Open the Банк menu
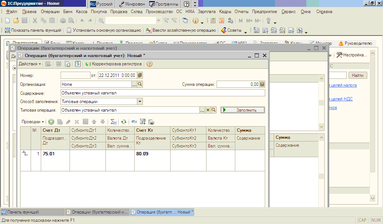 [68, 12]
